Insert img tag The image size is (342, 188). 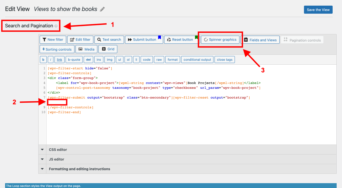tap(110, 60)
